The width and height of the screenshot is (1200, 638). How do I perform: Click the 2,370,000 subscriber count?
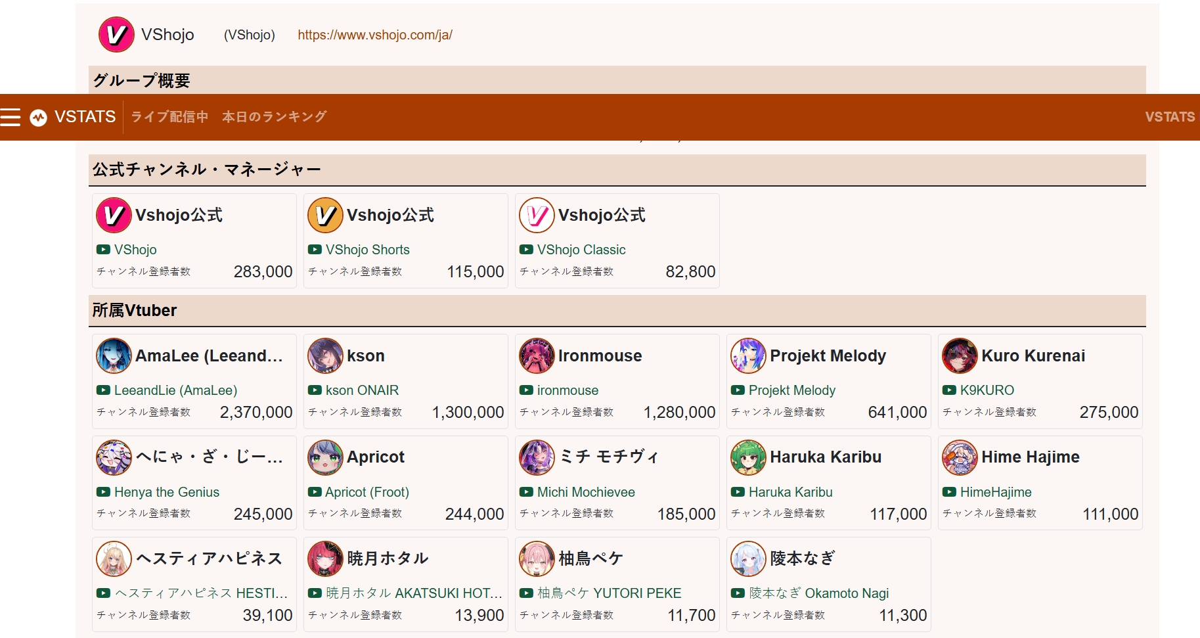point(256,412)
